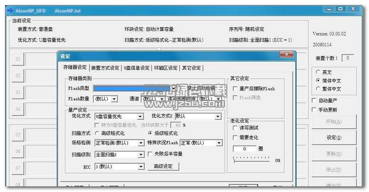Click the 更新(R) button

[334, 153]
